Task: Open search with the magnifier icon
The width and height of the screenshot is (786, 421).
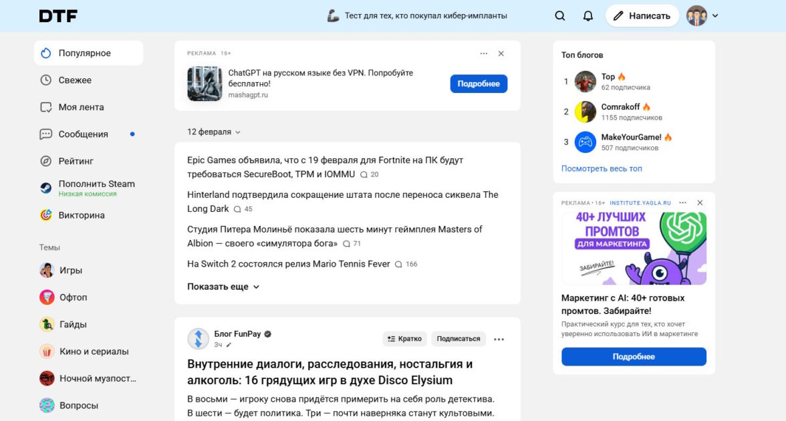Action: point(560,15)
